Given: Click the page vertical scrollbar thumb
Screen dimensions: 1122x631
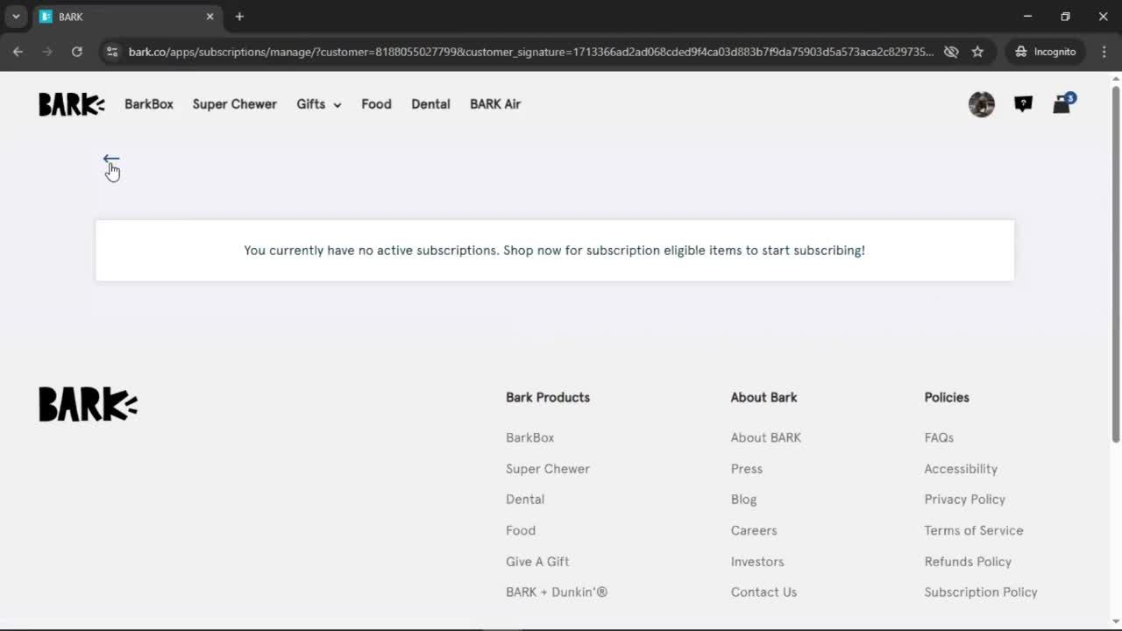Looking at the screenshot, I should point(1116,263).
